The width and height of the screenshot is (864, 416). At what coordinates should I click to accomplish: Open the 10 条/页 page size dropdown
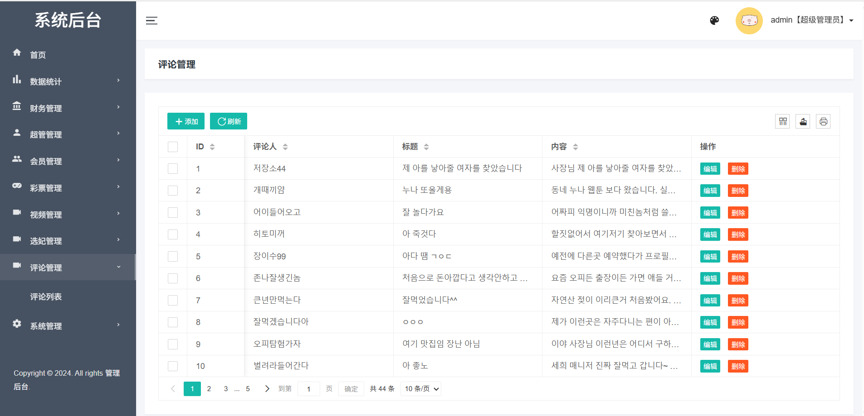pyautogui.click(x=421, y=389)
